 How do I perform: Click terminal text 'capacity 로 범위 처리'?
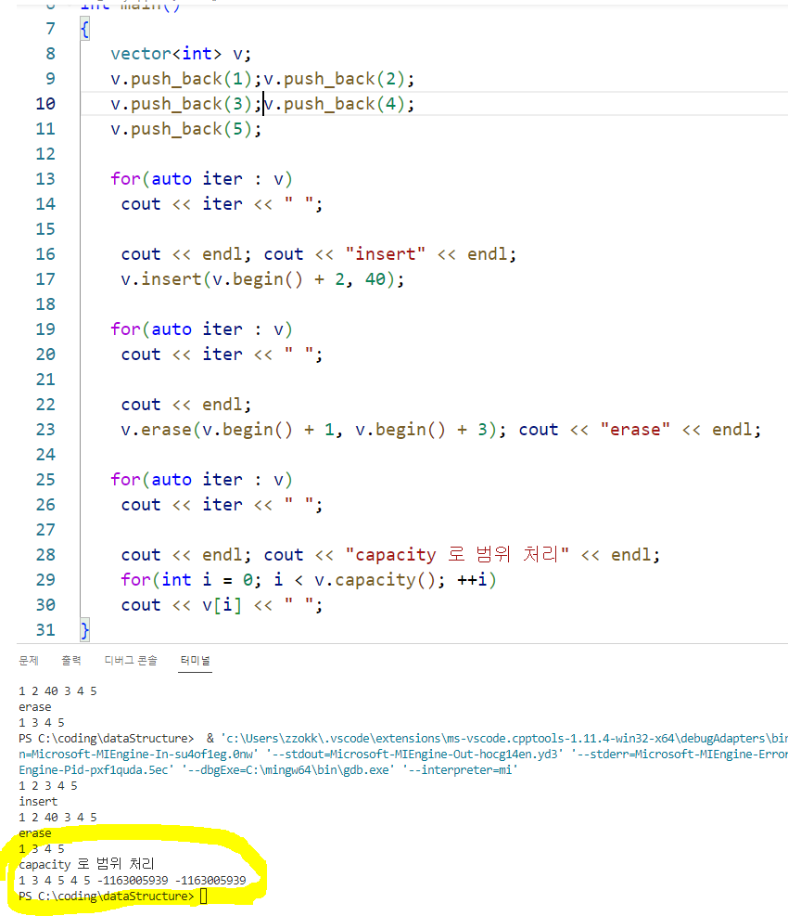click(86, 864)
